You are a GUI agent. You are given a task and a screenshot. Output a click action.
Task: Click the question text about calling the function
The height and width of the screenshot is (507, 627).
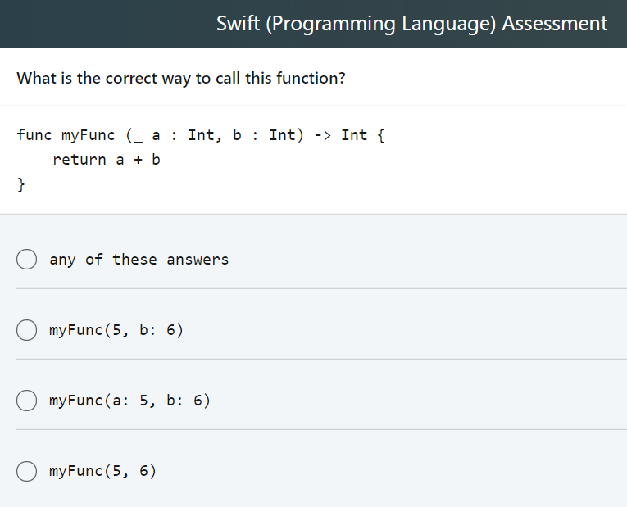click(x=181, y=78)
